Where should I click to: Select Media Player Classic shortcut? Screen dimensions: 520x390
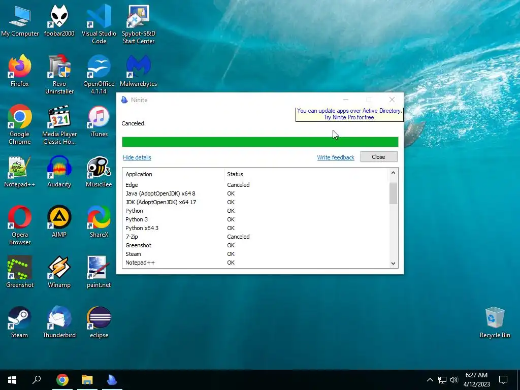coord(59,125)
